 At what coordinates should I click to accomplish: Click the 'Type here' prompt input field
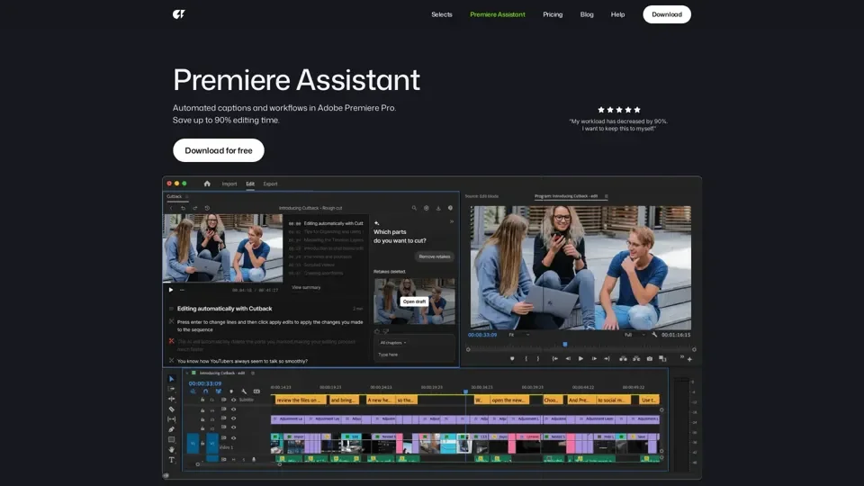tap(414, 355)
